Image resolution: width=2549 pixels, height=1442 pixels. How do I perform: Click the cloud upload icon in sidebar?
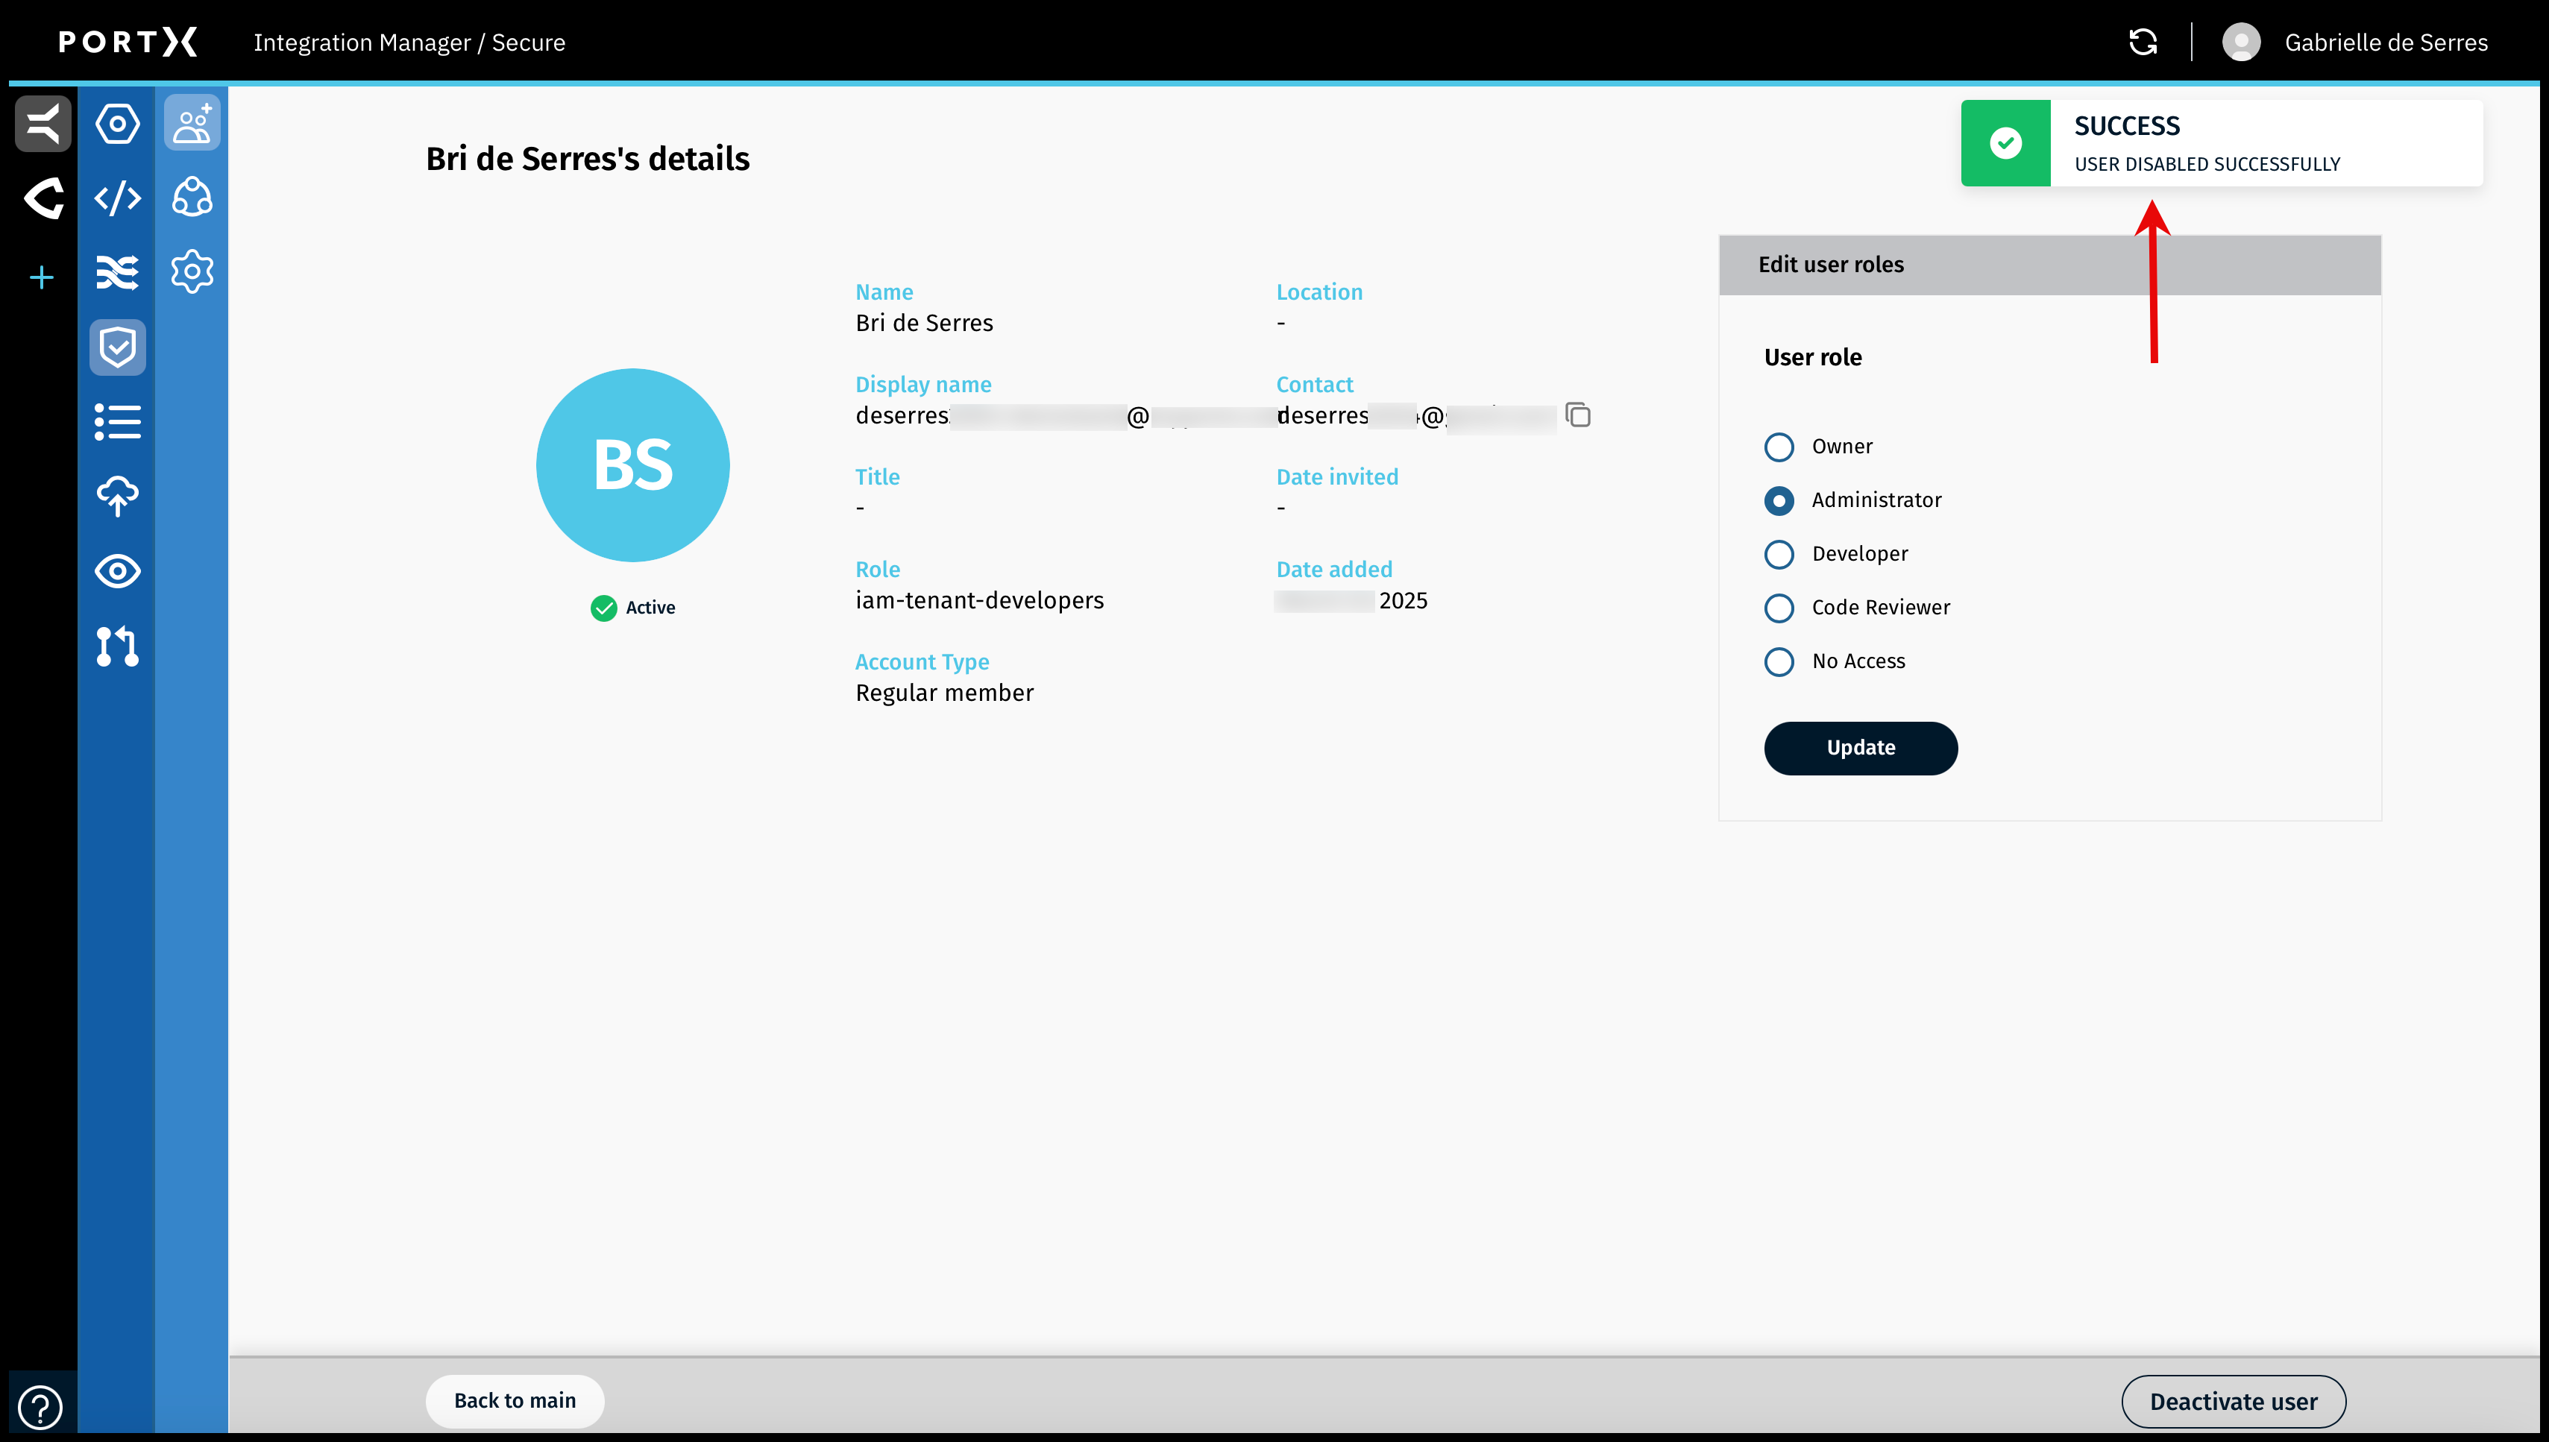117,496
